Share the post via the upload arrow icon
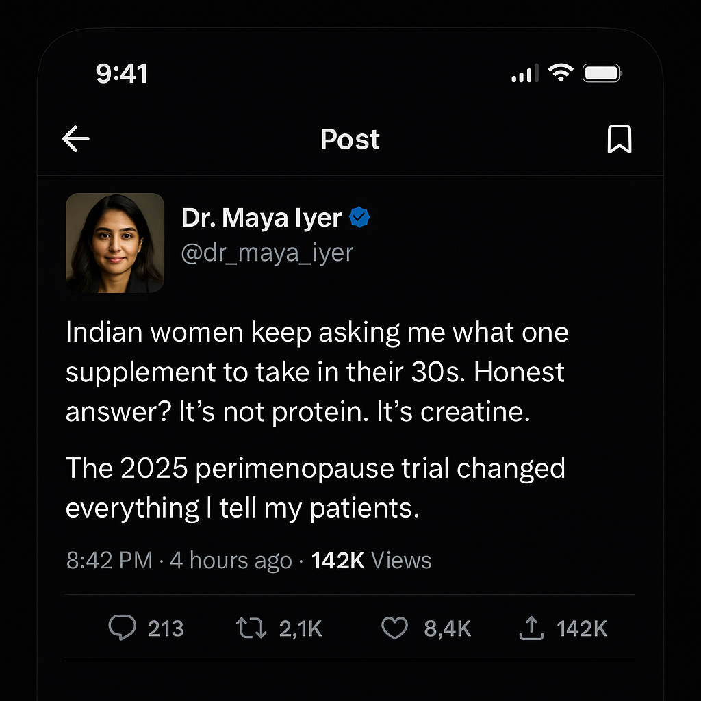The width and height of the screenshot is (701, 701). tap(531, 628)
